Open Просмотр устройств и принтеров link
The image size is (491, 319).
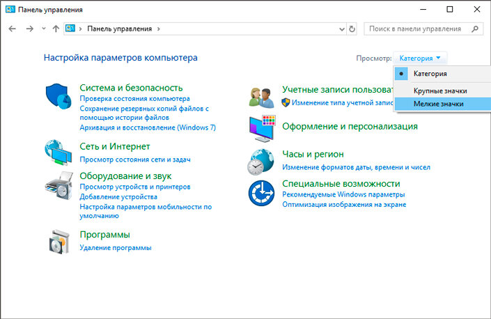135,187
